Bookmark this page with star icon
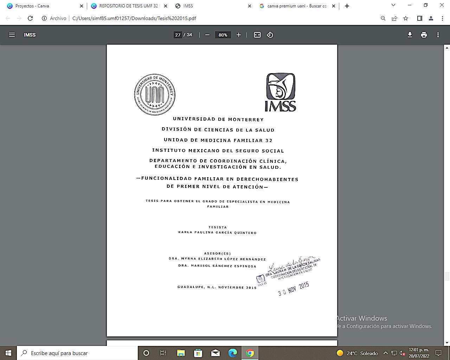Screen dimensions: 450x360 tap(406, 18)
